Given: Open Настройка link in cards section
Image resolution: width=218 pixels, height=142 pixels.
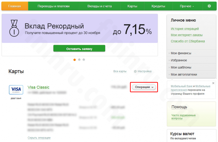Looking at the screenshot, I should (x=144, y=71).
